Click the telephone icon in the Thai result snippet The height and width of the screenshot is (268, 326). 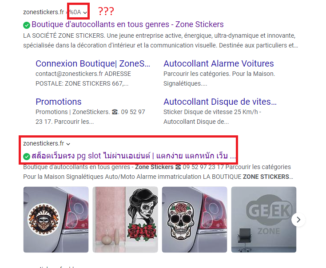178,167
